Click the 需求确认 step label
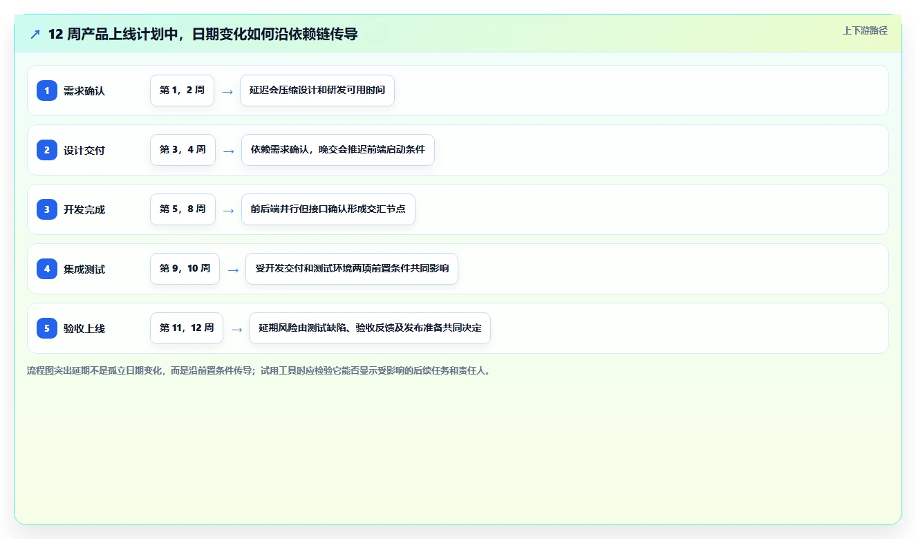The height and width of the screenshot is (539, 916). click(84, 91)
